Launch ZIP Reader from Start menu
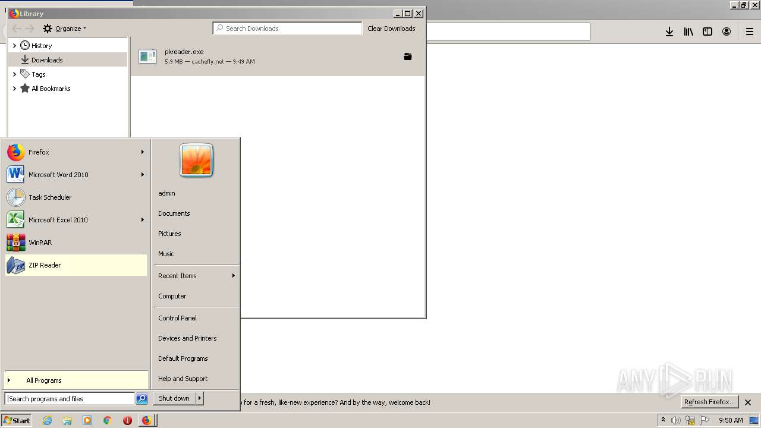This screenshot has width=761, height=428. tap(76, 265)
